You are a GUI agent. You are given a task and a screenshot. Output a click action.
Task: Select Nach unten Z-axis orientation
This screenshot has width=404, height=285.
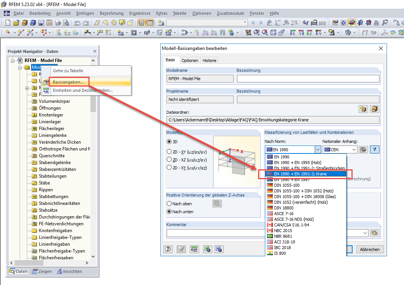pos(169,212)
